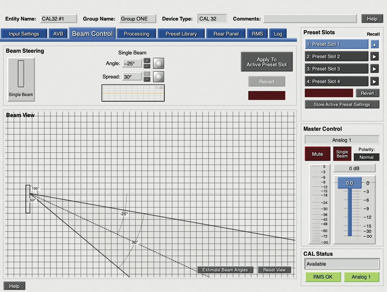The image size is (387, 292).
Task: Open Help at top right
Action: point(372,19)
